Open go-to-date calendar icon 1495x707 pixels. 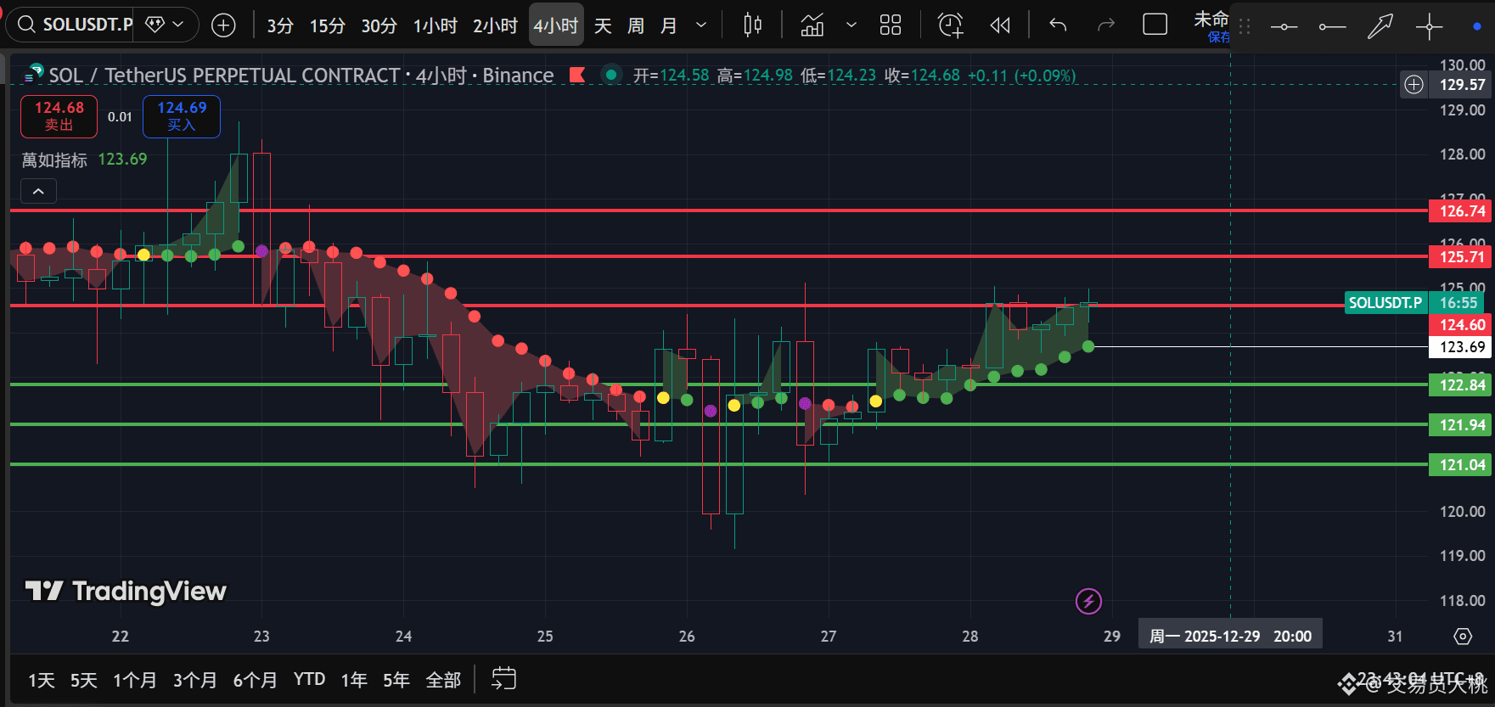[503, 679]
